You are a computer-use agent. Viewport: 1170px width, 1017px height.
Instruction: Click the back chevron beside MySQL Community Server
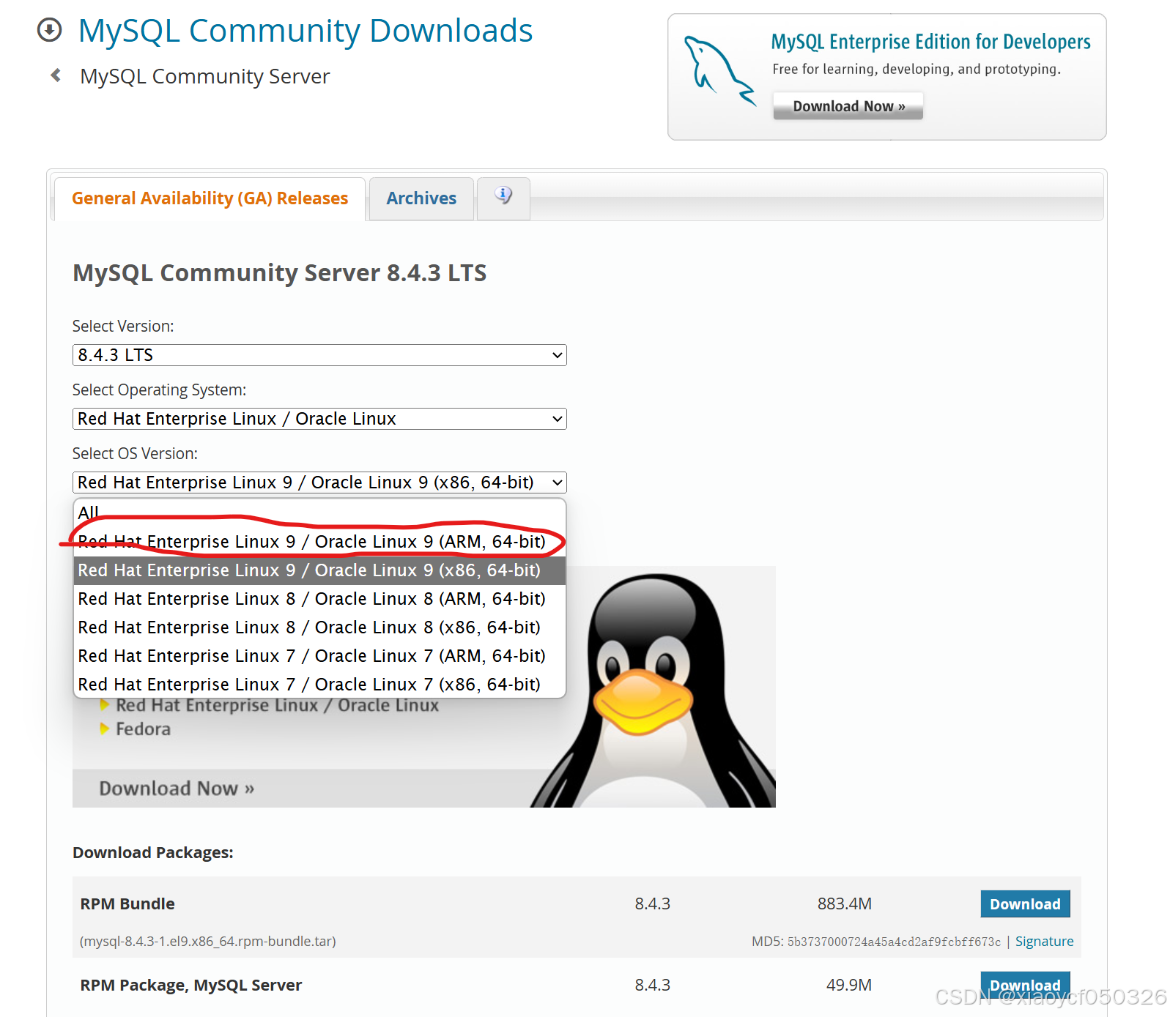[x=56, y=75]
